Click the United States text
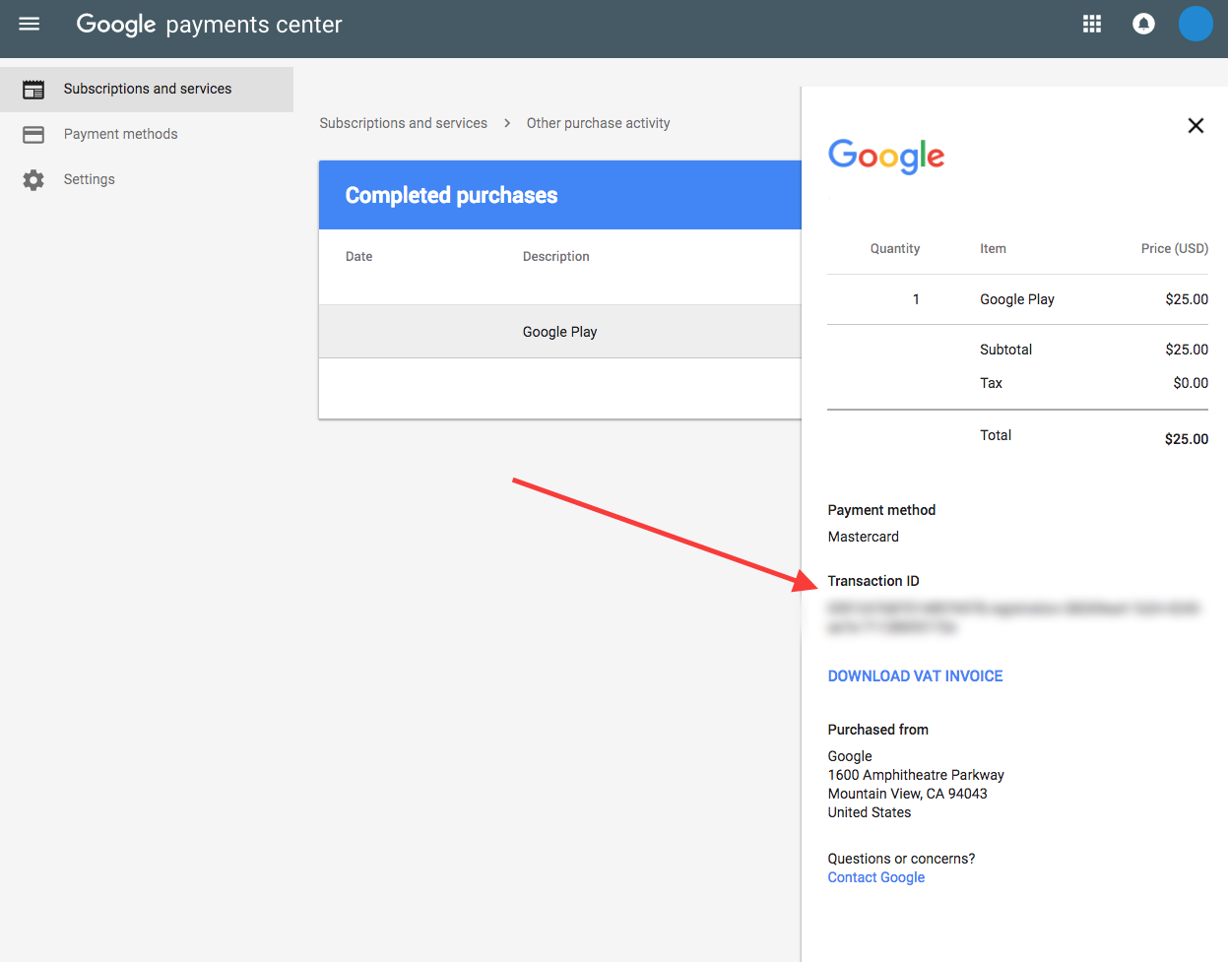The width and height of the screenshot is (1228, 962). click(870, 812)
